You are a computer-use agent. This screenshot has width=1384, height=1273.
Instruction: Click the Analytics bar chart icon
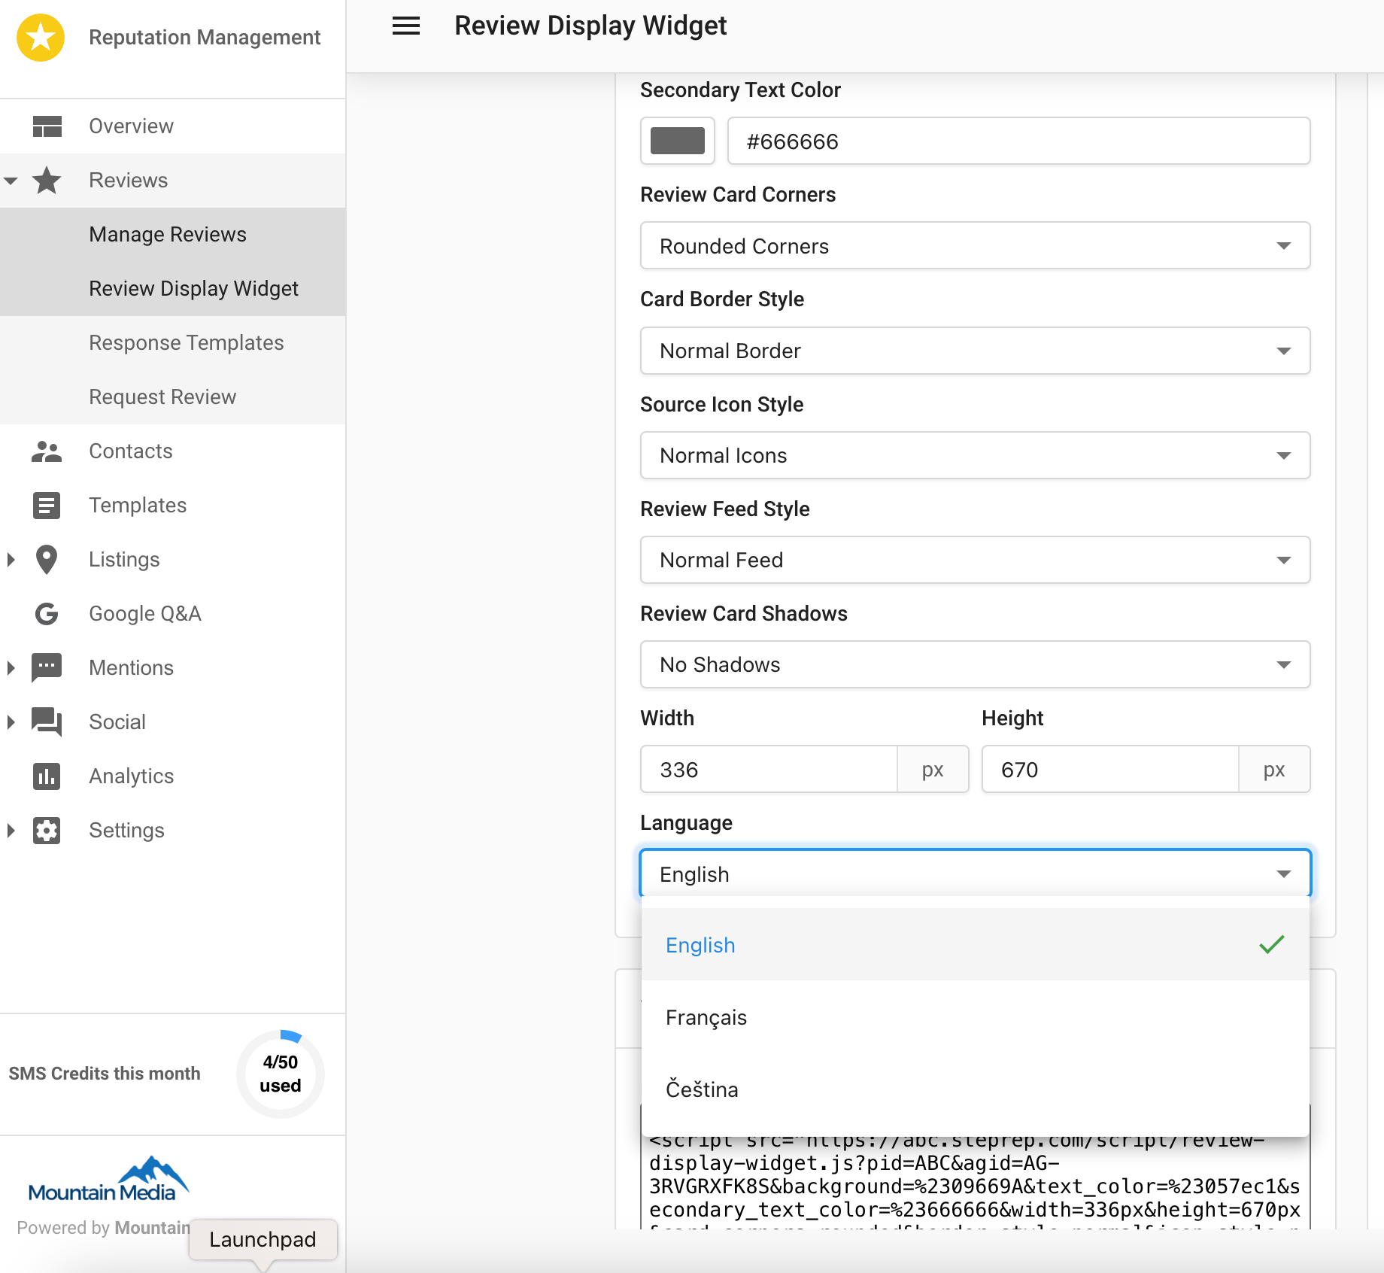(x=47, y=776)
